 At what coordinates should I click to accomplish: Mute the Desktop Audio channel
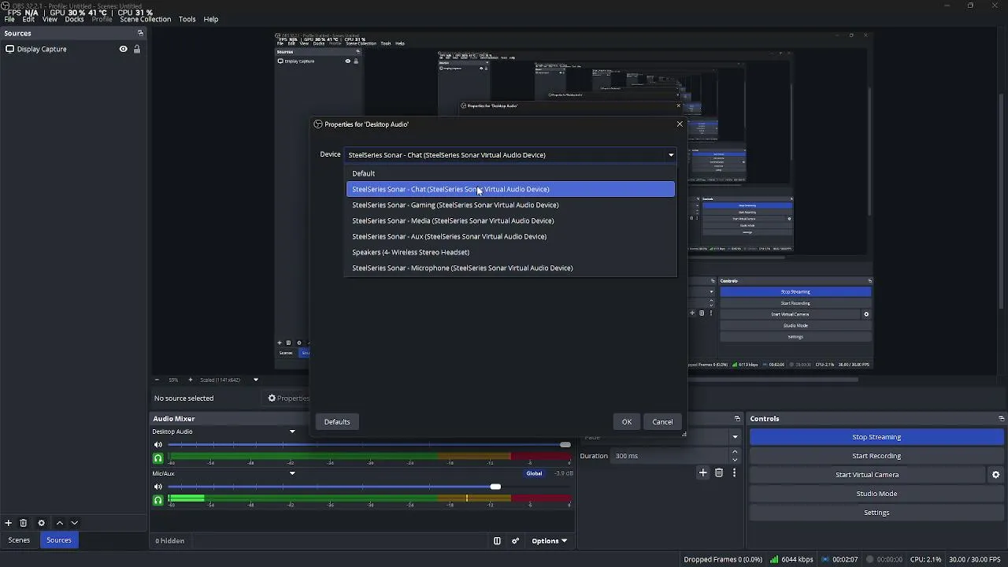click(x=157, y=445)
